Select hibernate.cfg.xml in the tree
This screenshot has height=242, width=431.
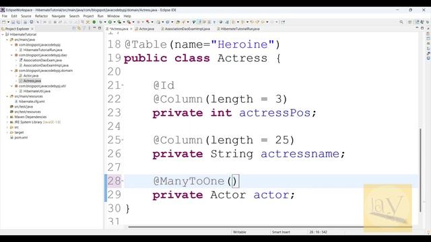pos(32,102)
